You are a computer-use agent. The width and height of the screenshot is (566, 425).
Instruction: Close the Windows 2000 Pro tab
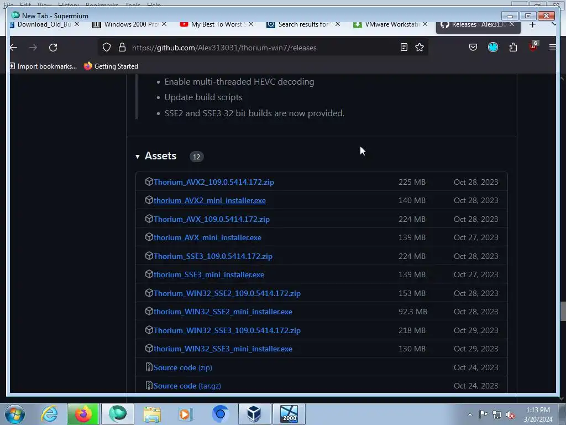pos(164,24)
